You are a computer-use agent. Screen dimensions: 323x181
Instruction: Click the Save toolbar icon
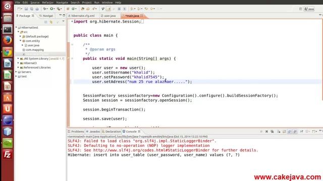coord(26,9)
